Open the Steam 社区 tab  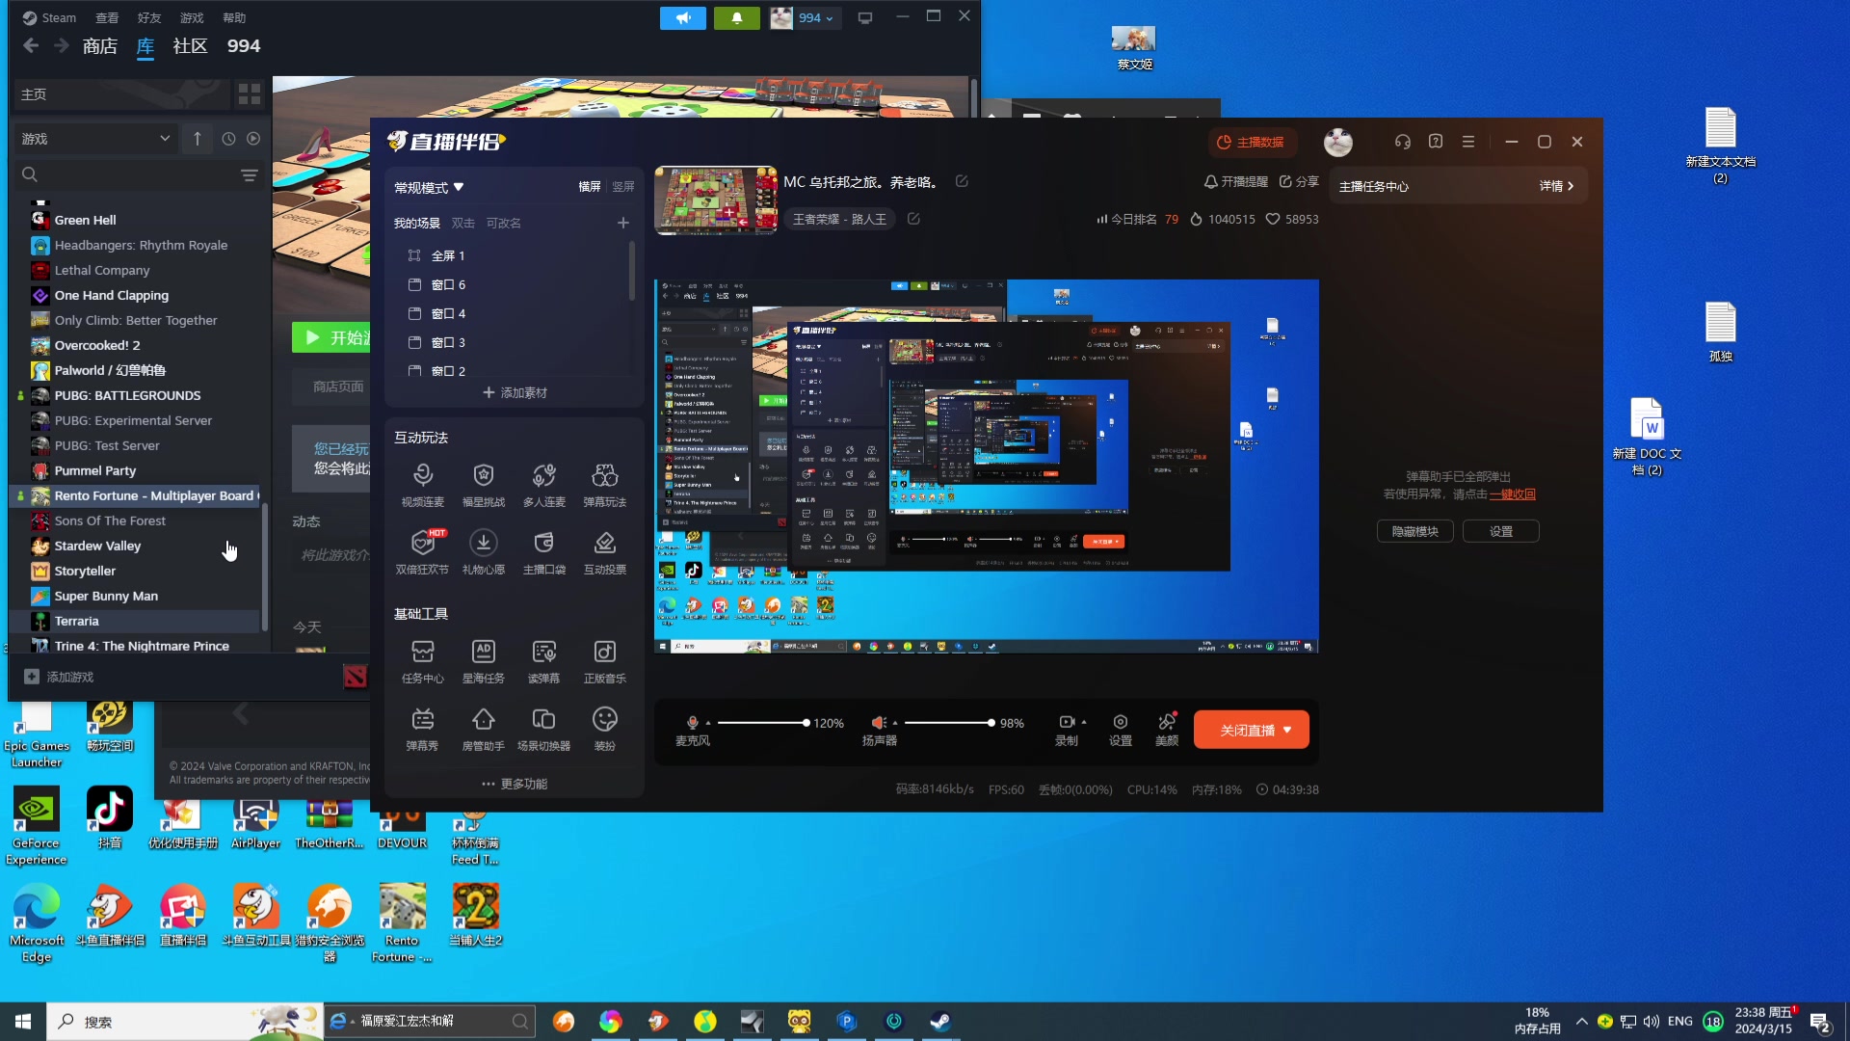coord(190,46)
